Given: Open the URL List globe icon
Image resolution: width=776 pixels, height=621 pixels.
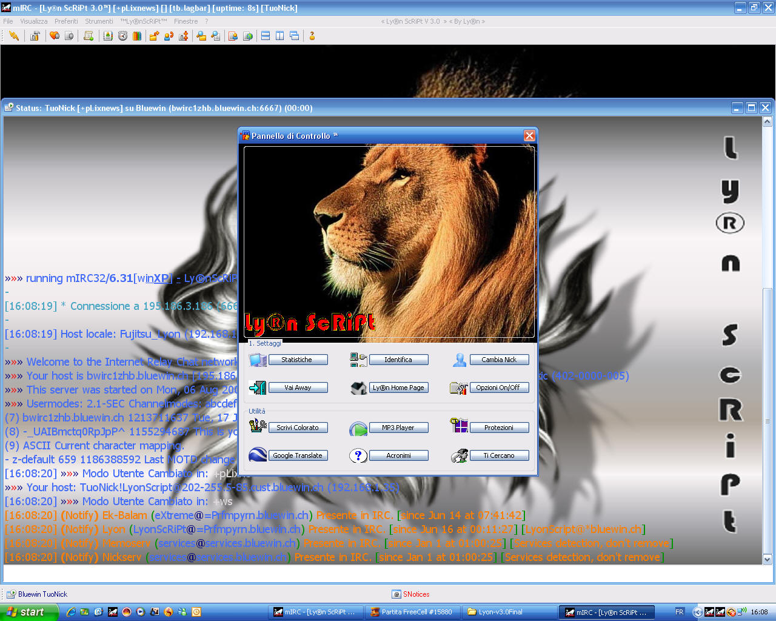Looking at the screenshot, I should 247,36.
